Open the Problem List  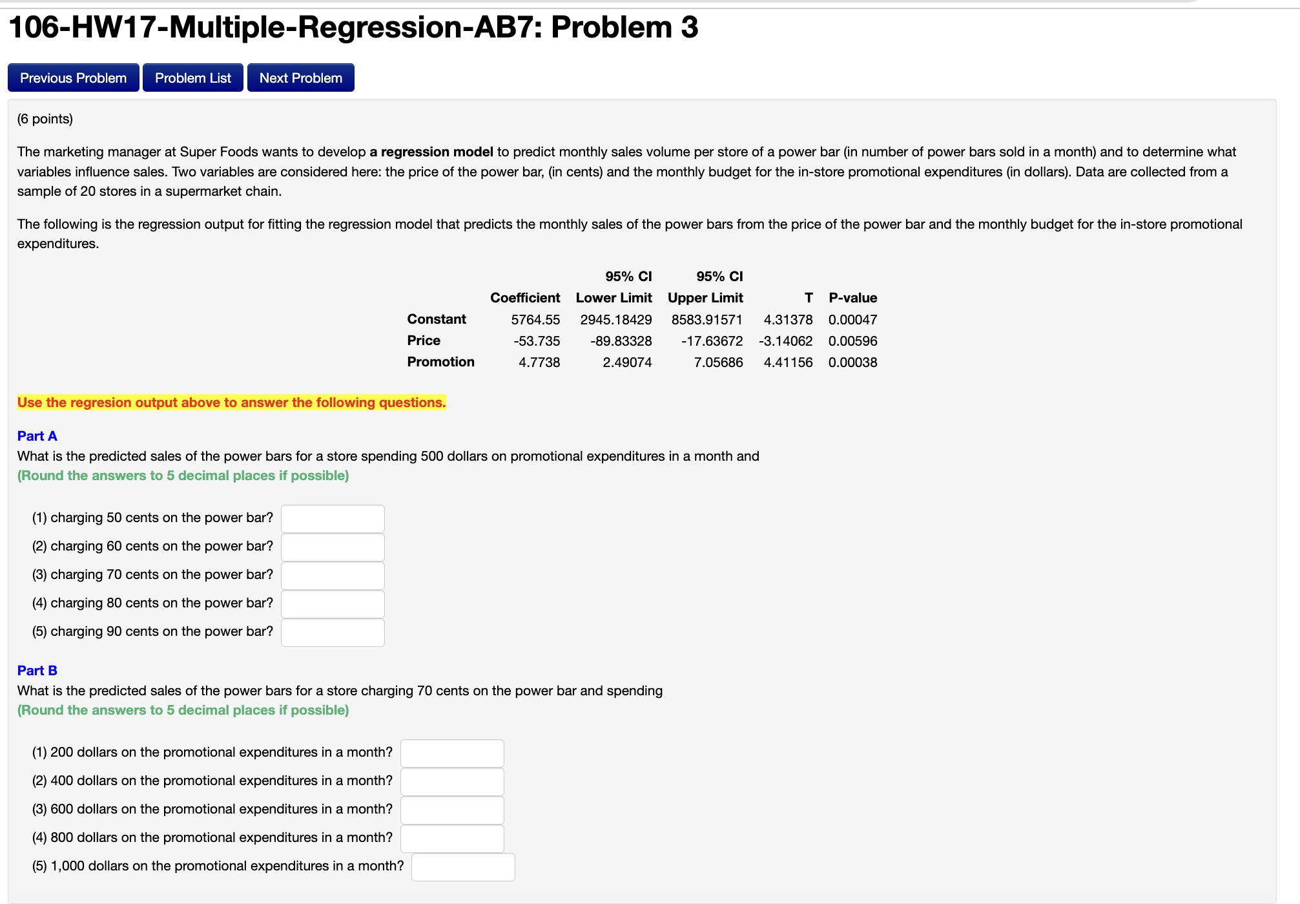click(192, 78)
